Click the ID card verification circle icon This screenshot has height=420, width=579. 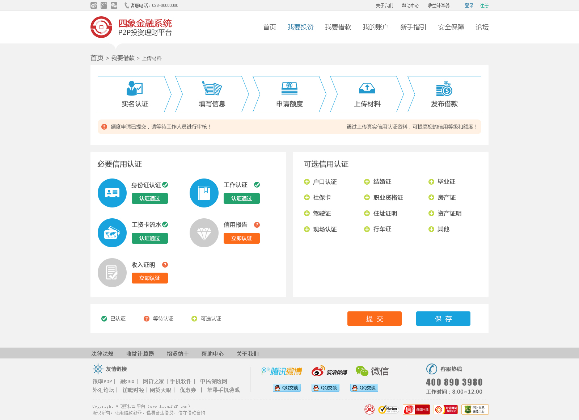(x=112, y=193)
